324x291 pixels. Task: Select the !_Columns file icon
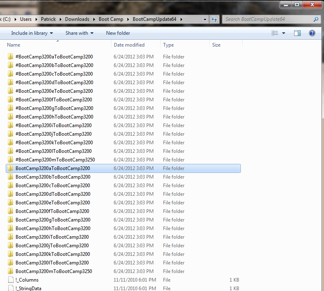(11, 280)
